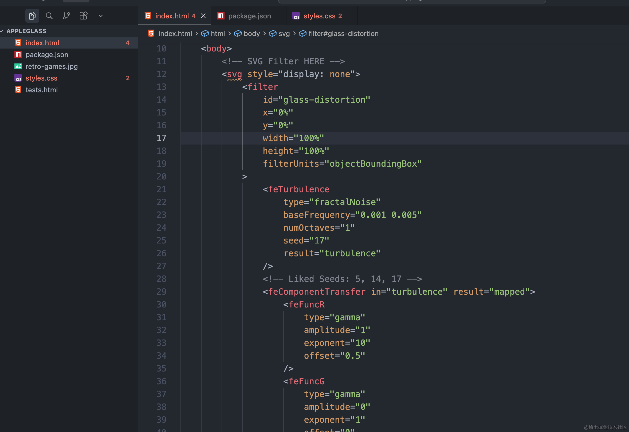Click line number 21 in the gutter
This screenshot has width=629, height=432.
(x=161, y=189)
